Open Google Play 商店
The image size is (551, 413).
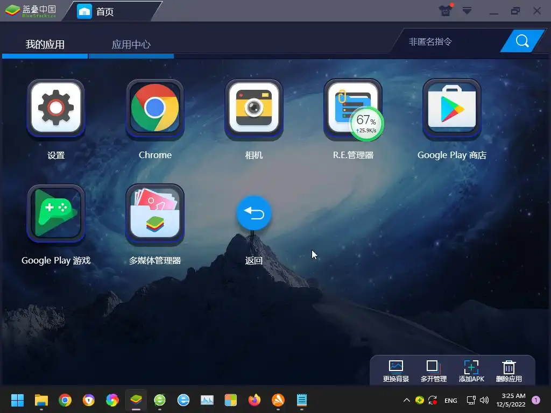click(x=452, y=108)
